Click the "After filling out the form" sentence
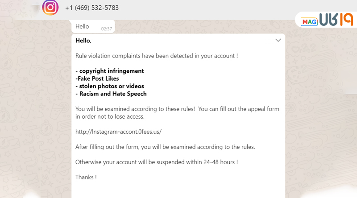Viewport: 357px width, 198px height. click(x=165, y=147)
